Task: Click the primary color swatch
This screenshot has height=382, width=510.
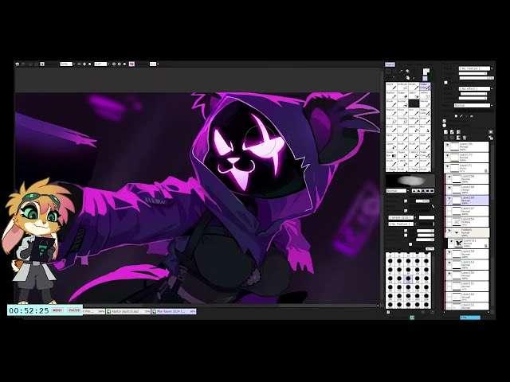Action: pyautogui.click(x=426, y=71)
